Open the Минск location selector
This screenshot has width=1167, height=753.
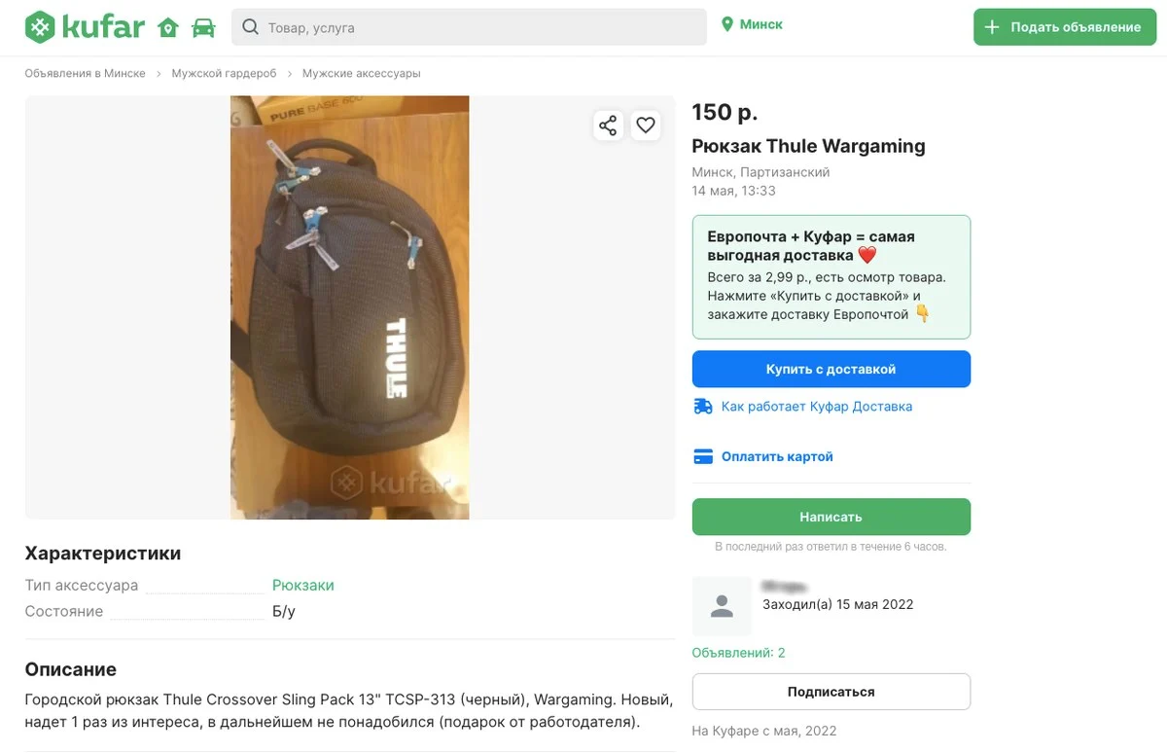click(752, 25)
